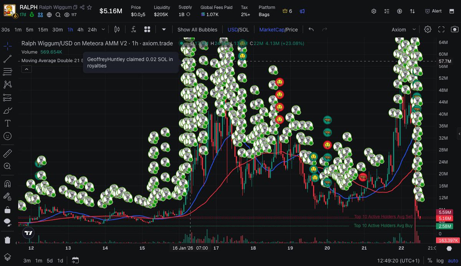Toggle the USD/SOL currency switch
Viewport: 461px width, 266px height.
point(238,30)
